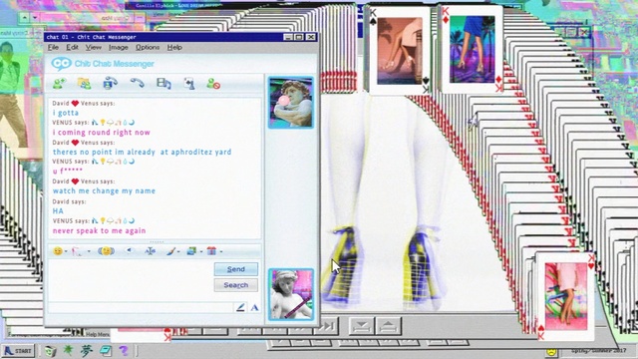Minimize the Chit Chat Messenger window
638x359 pixels.
tap(288, 37)
